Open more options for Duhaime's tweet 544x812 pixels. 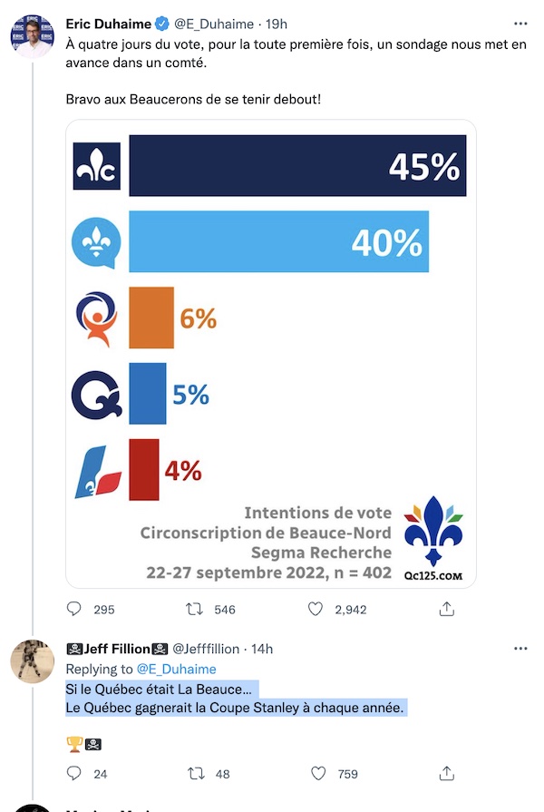tap(520, 24)
